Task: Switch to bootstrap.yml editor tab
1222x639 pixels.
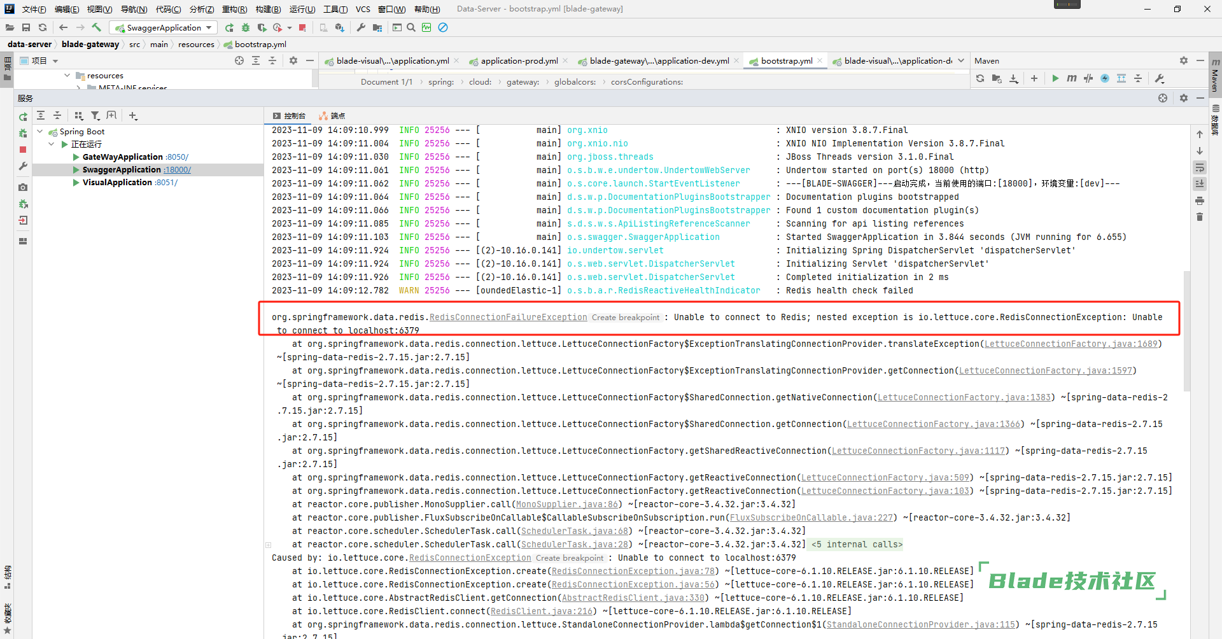Action: 786,60
